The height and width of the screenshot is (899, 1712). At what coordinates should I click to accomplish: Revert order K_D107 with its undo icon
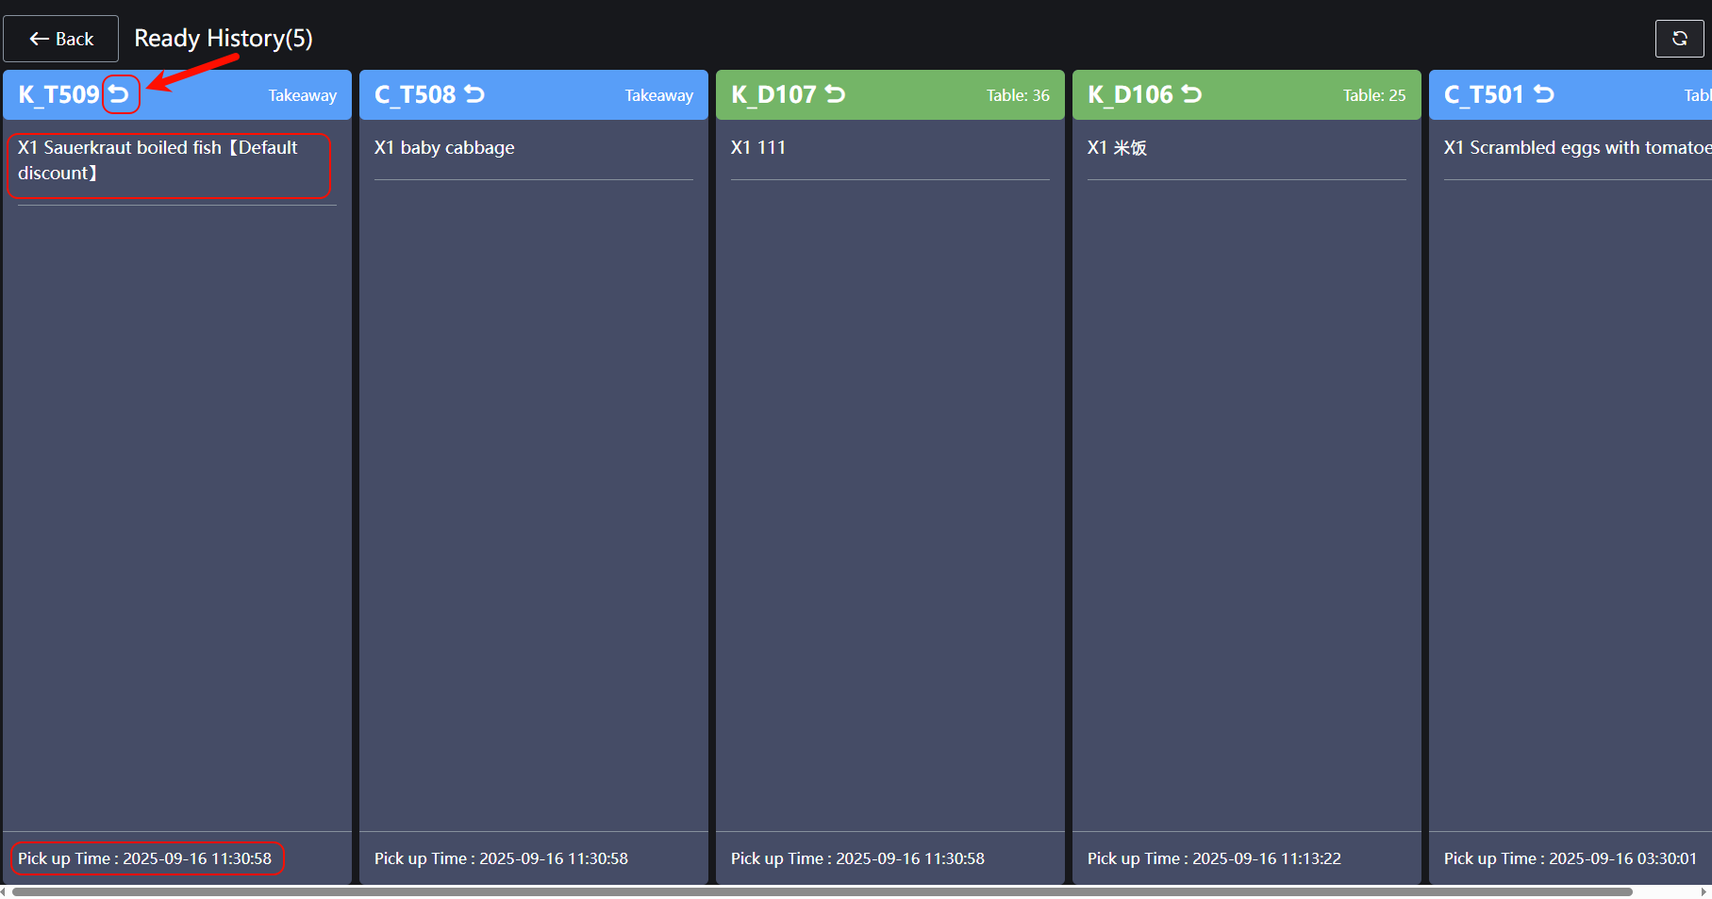coord(835,94)
